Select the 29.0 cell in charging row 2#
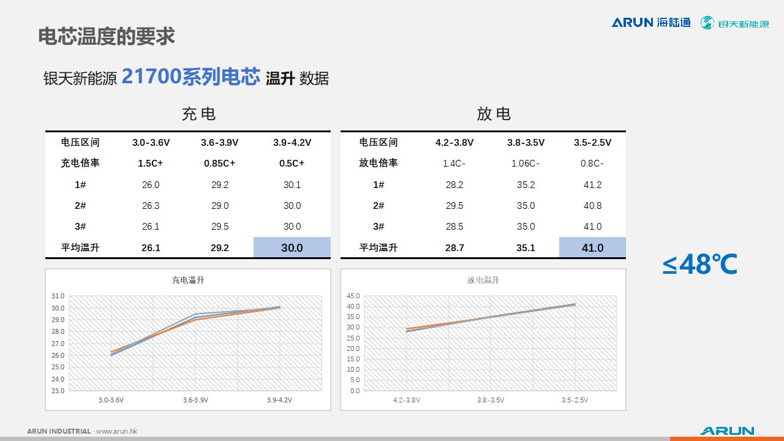The height and width of the screenshot is (441, 784). click(219, 206)
